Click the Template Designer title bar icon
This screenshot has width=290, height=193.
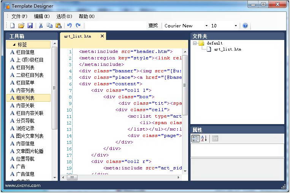coord(8,6)
